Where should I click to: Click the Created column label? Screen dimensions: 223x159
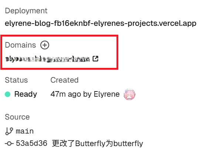click(64, 80)
